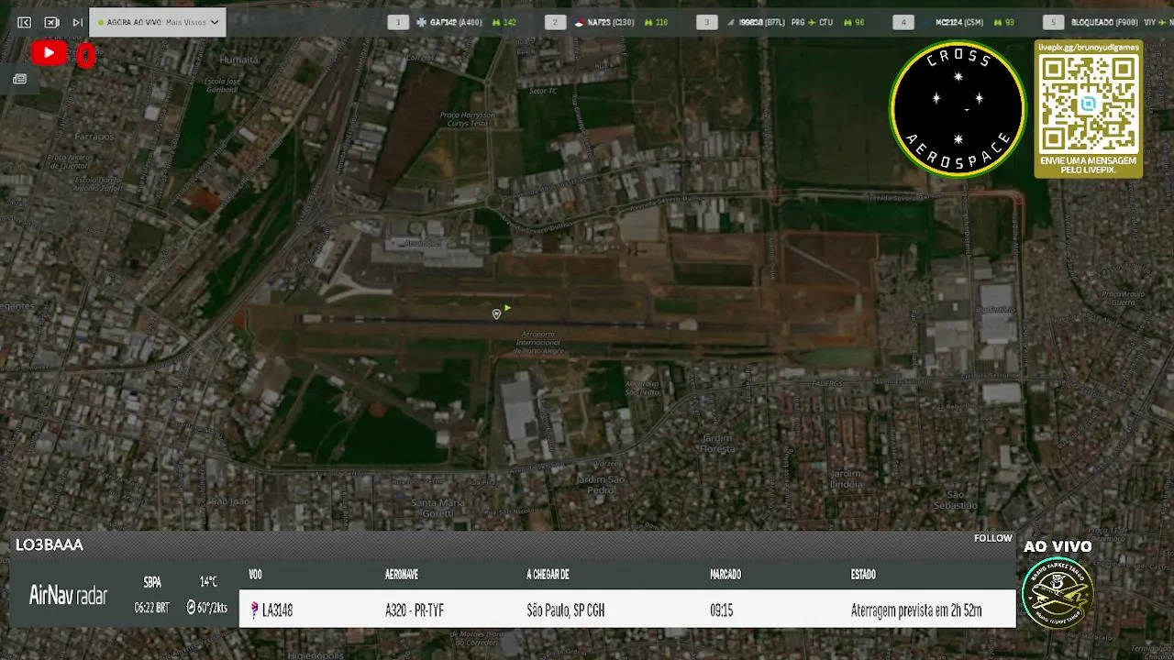This screenshot has width=1174, height=660.
Task: Click the SBPA airport code
Action: [152, 582]
